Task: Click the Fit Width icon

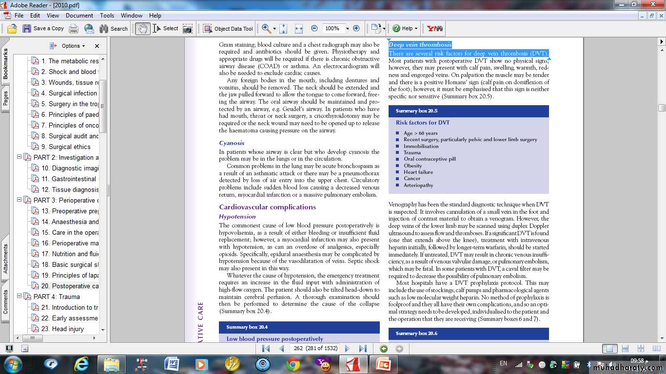Action: point(299,29)
